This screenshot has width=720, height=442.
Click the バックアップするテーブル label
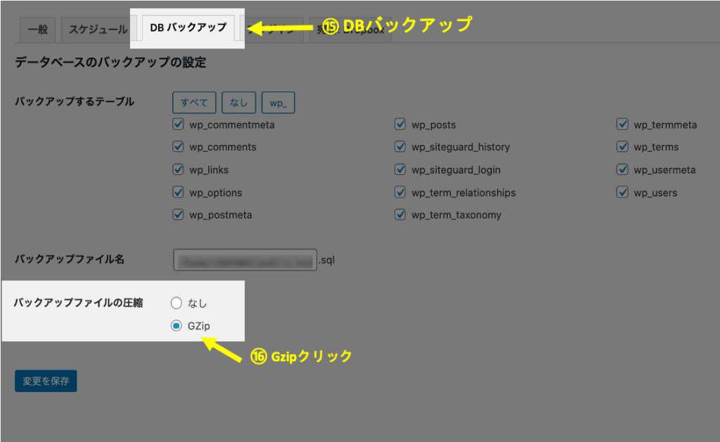[x=75, y=101]
